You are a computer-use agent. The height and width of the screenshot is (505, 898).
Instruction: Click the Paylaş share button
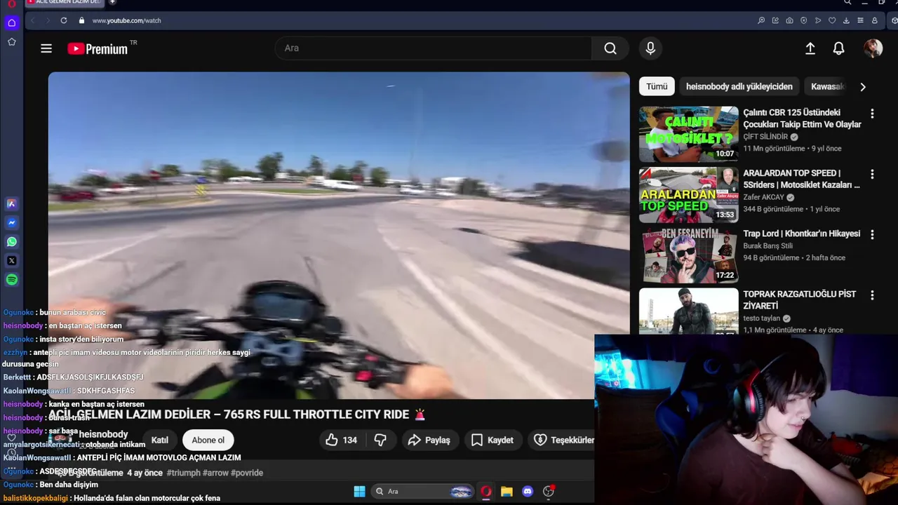429,440
